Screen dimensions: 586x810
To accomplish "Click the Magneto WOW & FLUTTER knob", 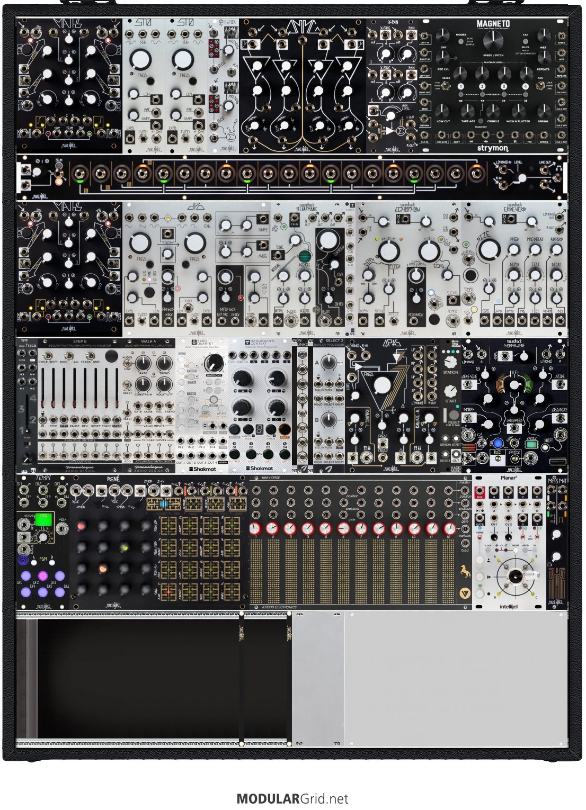I will click(x=518, y=111).
